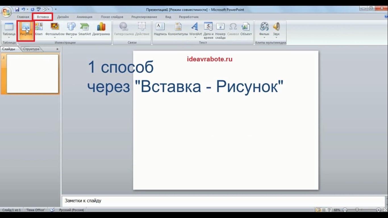Switch to Slide Sorter view
The width and height of the screenshot is (388, 218).
coord(324,210)
